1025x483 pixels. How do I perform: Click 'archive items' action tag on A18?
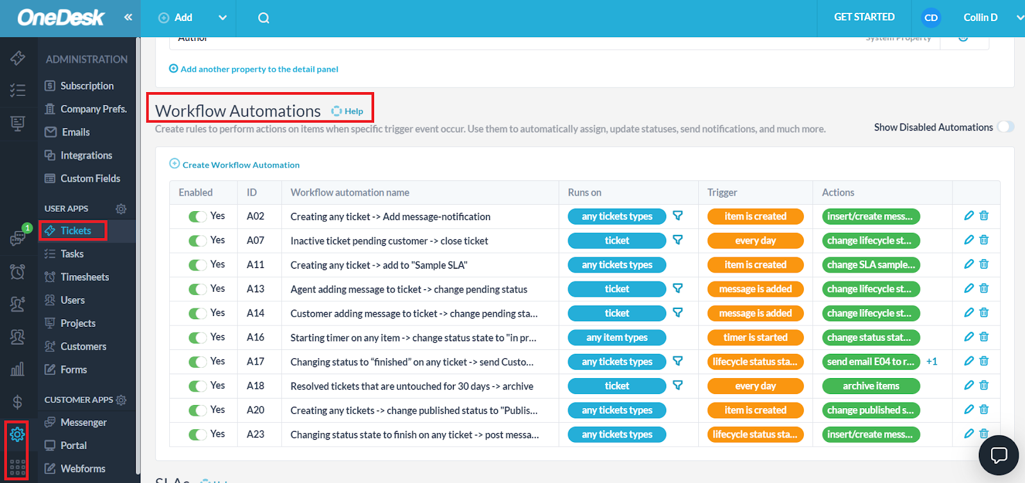click(871, 386)
